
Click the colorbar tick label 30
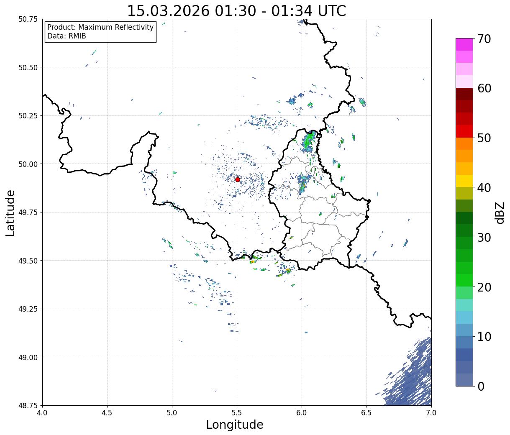click(483, 237)
